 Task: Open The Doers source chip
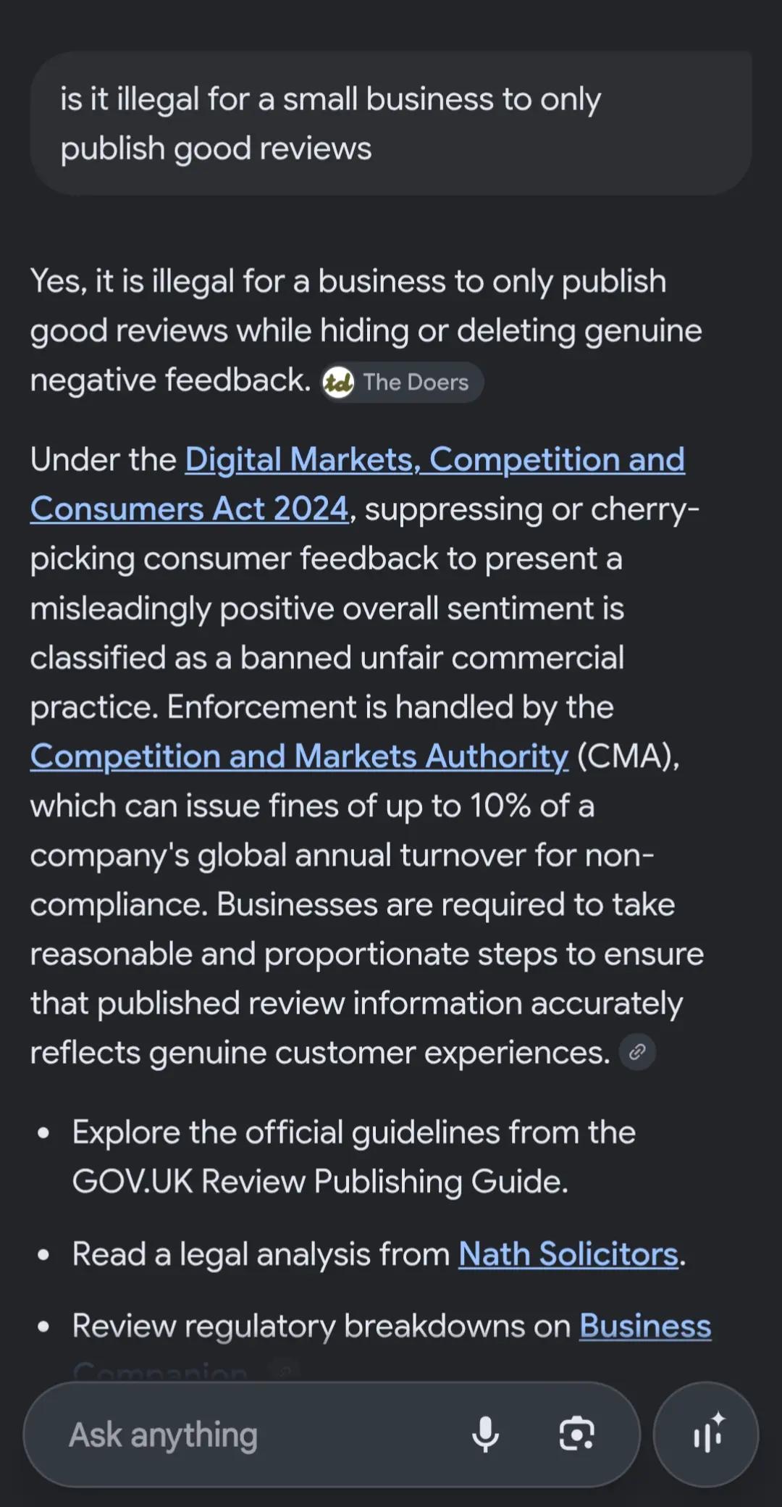tap(402, 382)
